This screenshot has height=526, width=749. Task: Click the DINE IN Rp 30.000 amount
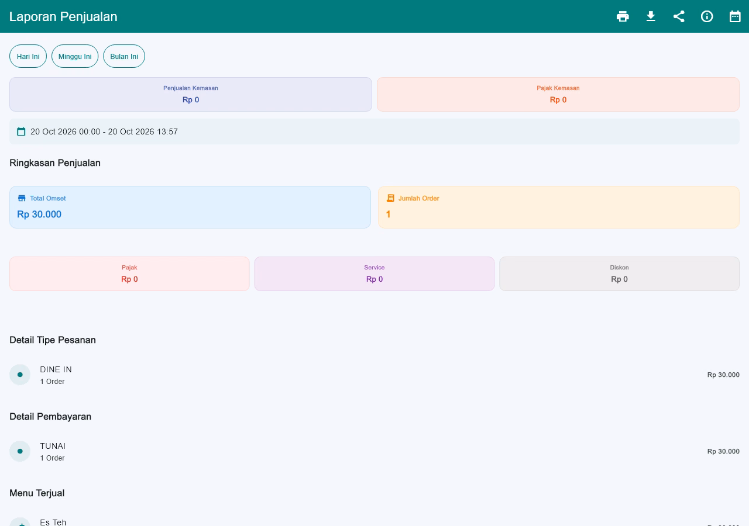pyautogui.click(x=723, y=375)
